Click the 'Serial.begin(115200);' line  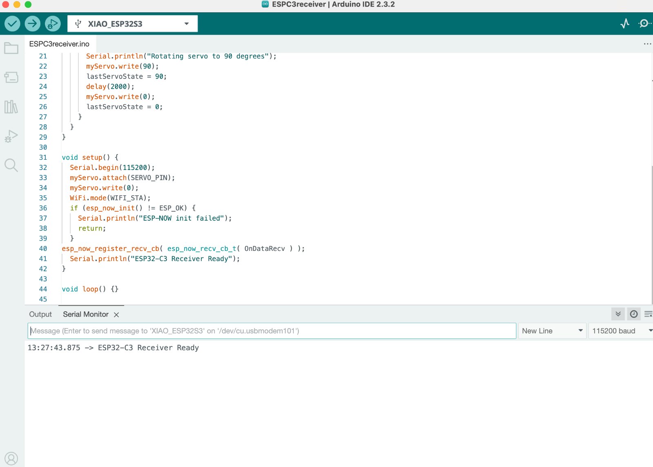click(x=112, y=168)
